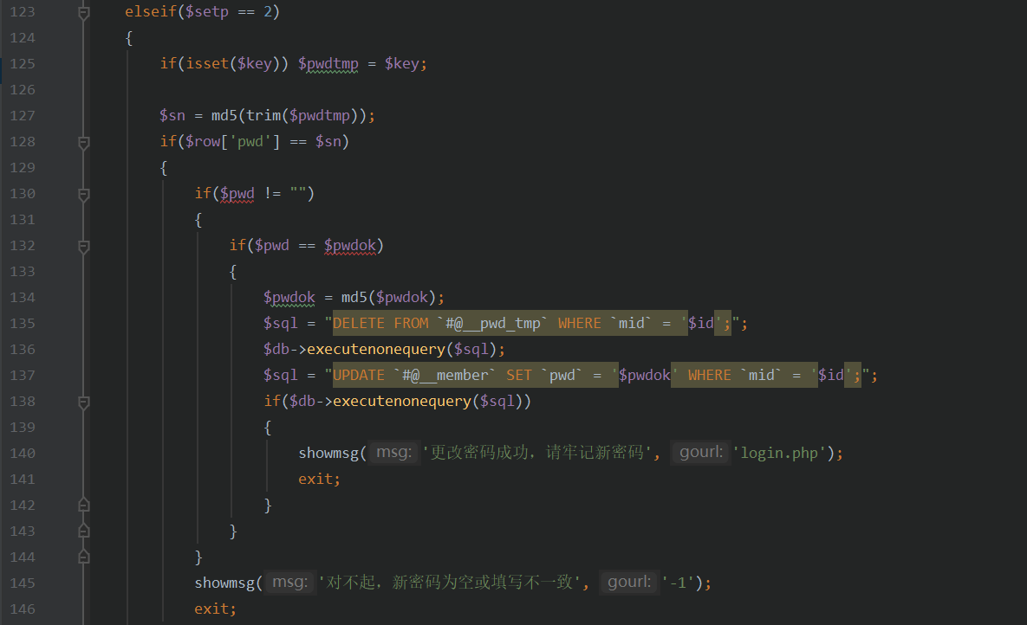1027x625 pixels.
Task: Click line number 135 in the gutter
Action: click(23, 323)
